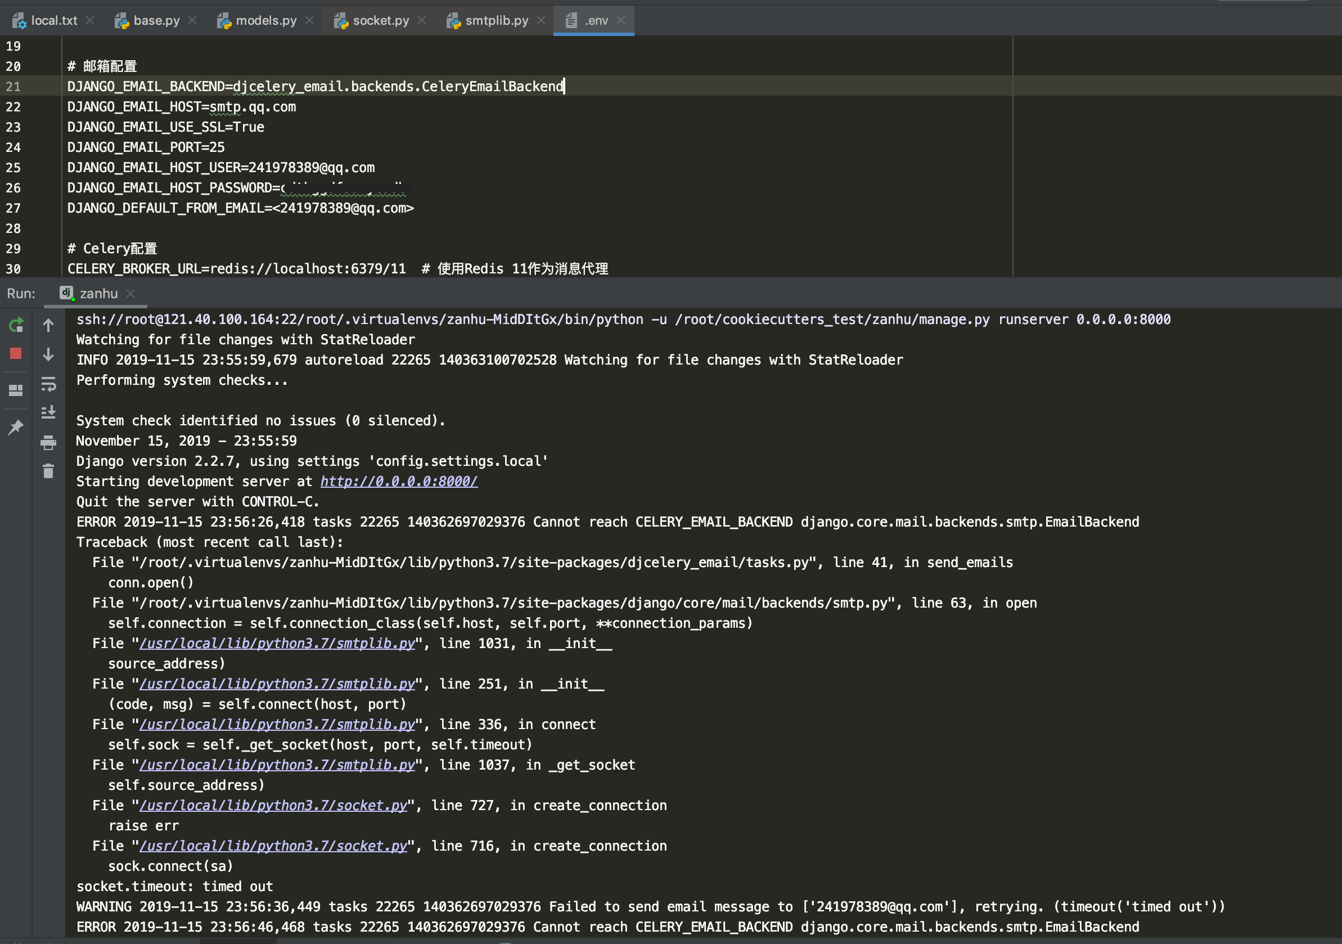The width and height of the screenshot is (1342, 944).
Task: Close the .env tab
Action: pos(622,20)
